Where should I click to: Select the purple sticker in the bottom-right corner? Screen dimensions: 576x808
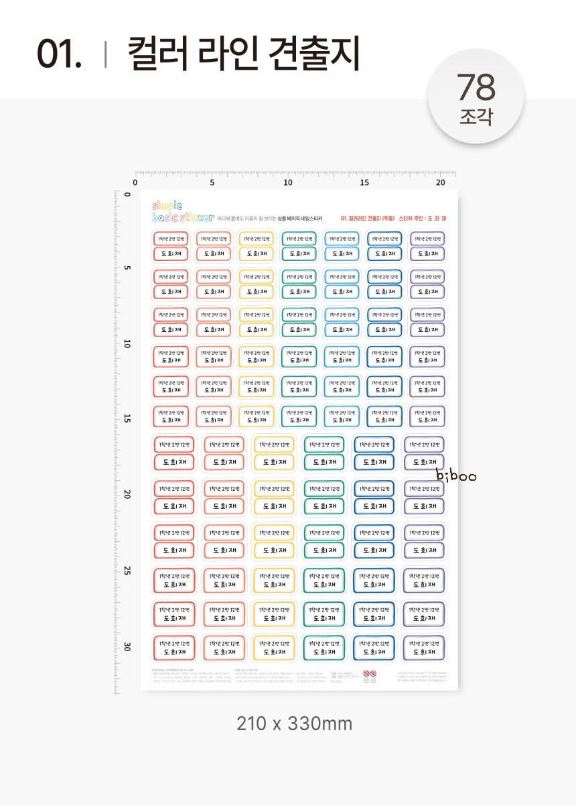[x=424, y=647]
